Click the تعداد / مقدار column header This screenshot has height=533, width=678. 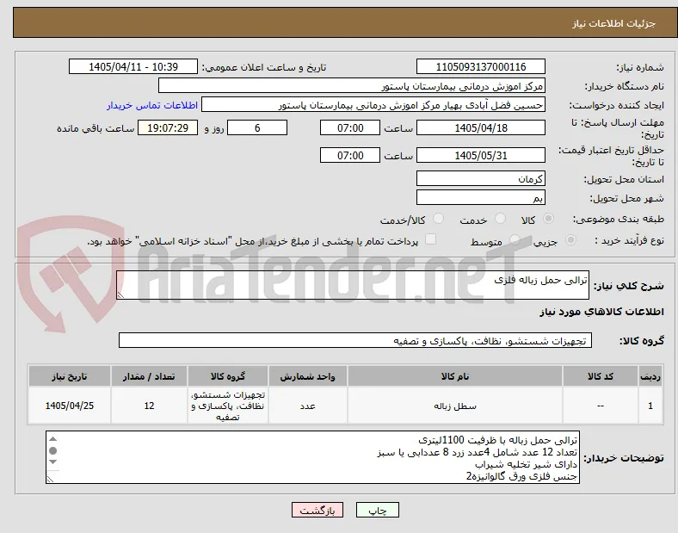pyautogui.click(x=149, y=376)
